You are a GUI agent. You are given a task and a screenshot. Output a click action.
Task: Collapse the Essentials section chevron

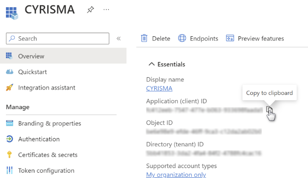(x=151, y=64)
